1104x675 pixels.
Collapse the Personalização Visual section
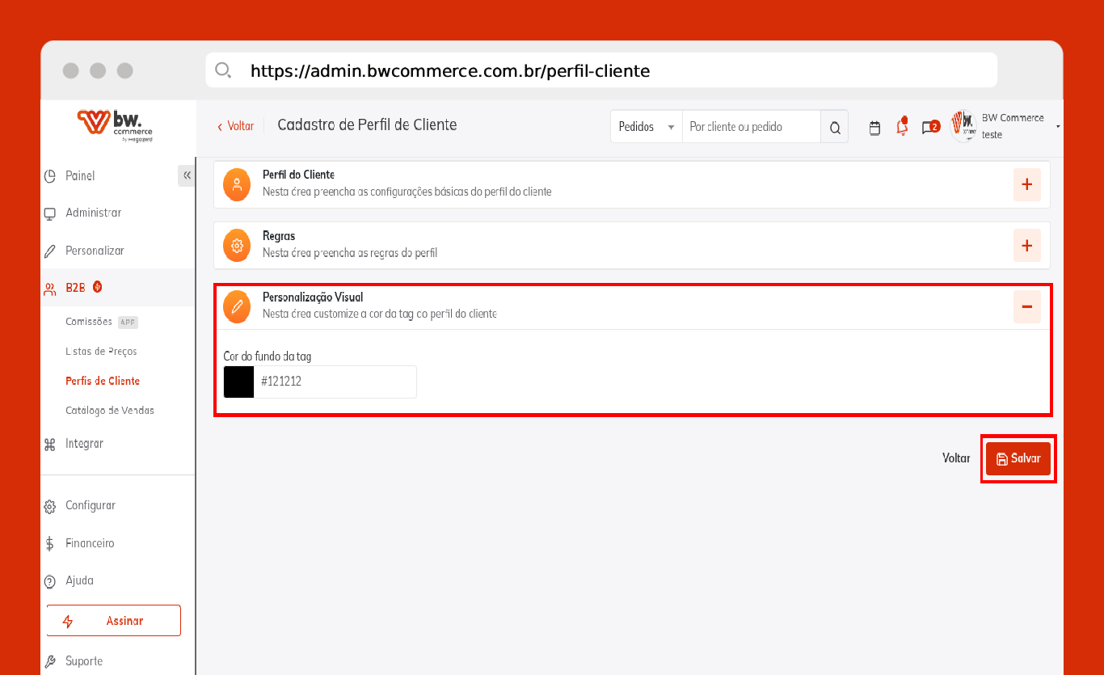point(1026,306)
